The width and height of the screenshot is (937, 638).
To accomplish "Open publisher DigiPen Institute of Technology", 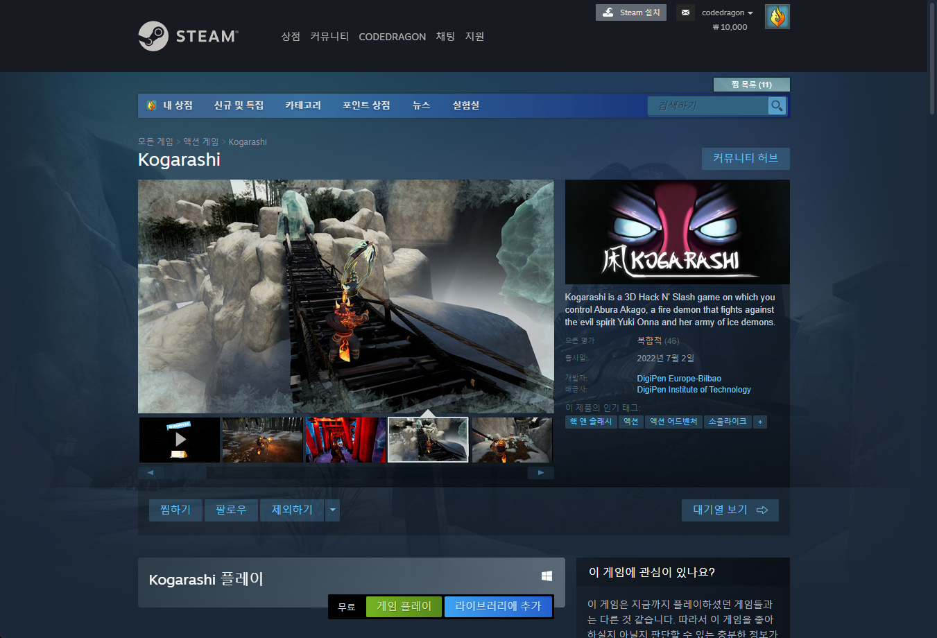I will [x=694, y=390].
